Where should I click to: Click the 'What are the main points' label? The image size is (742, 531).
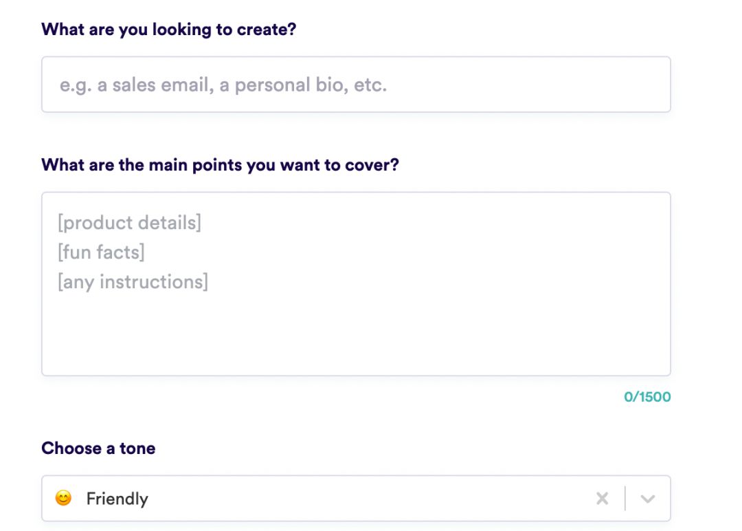point(220,165)
